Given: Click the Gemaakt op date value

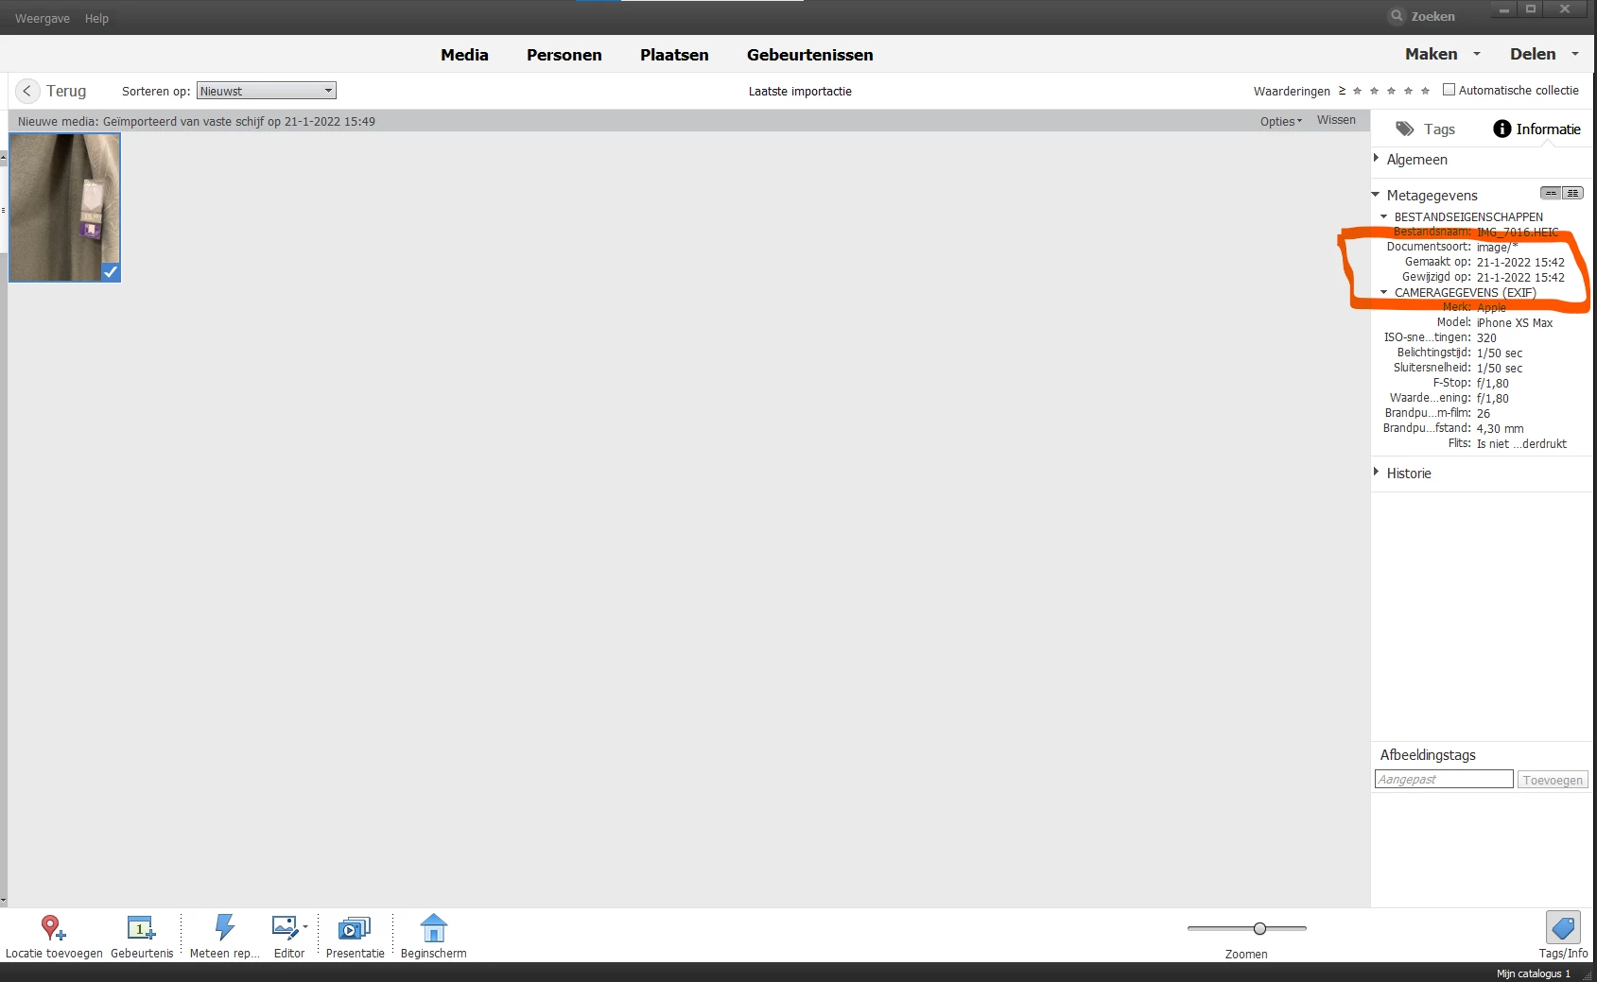Looking at the screenshot, I should (x=1520, y=262).
